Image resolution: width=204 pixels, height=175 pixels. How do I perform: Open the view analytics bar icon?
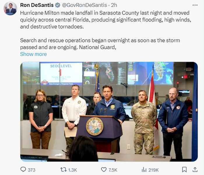click(144, 170)
